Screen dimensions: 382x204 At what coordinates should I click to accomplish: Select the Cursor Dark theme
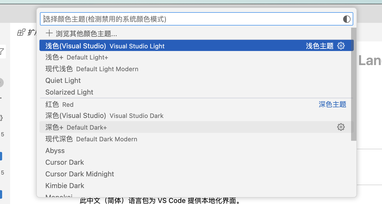(x=65, y=162)
